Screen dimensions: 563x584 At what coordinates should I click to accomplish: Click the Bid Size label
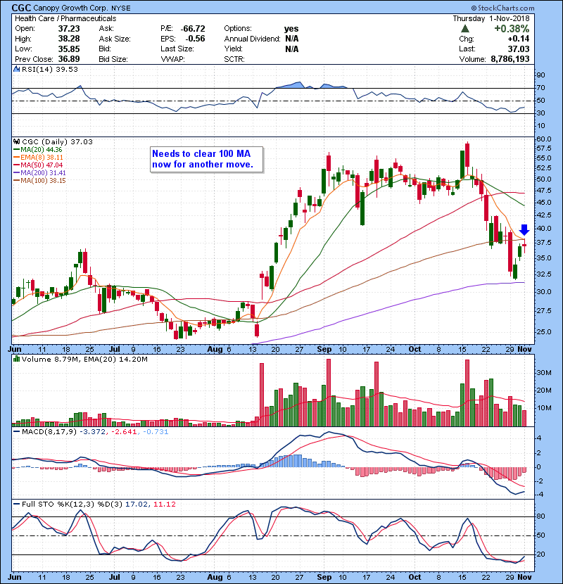click(x=113, y=59)
